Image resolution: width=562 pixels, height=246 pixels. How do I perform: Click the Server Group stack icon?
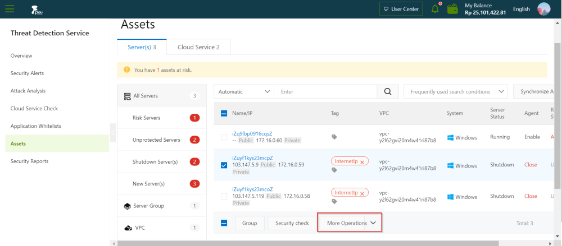tap(127, 206)
